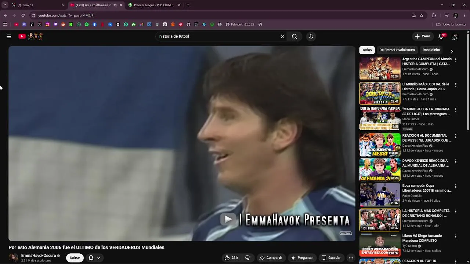
Task: Expand the subscription notification bell dropdown
Action: [94, 258]
